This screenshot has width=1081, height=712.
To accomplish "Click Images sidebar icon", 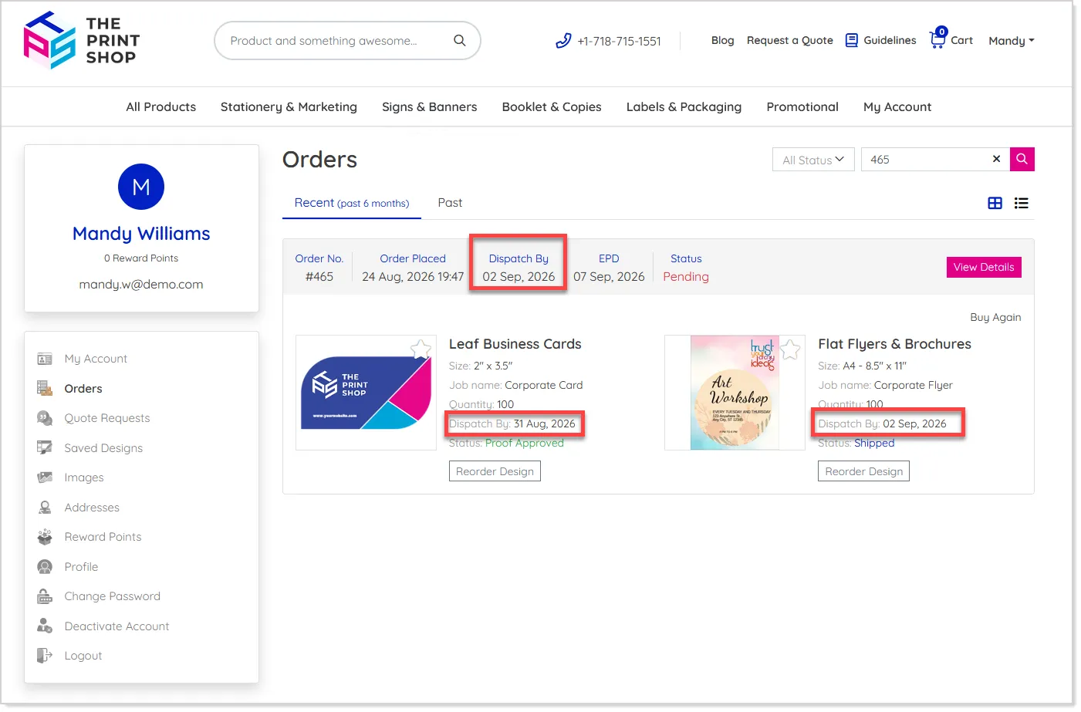I will coord(45,477).
